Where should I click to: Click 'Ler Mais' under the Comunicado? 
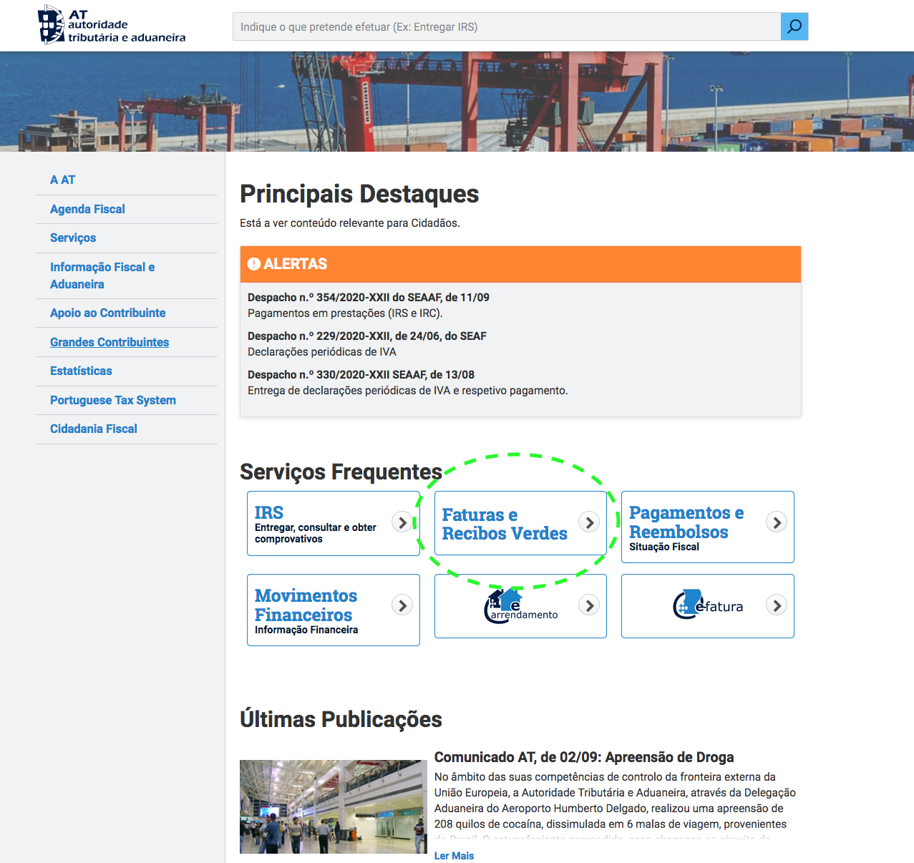click(454, 856)
